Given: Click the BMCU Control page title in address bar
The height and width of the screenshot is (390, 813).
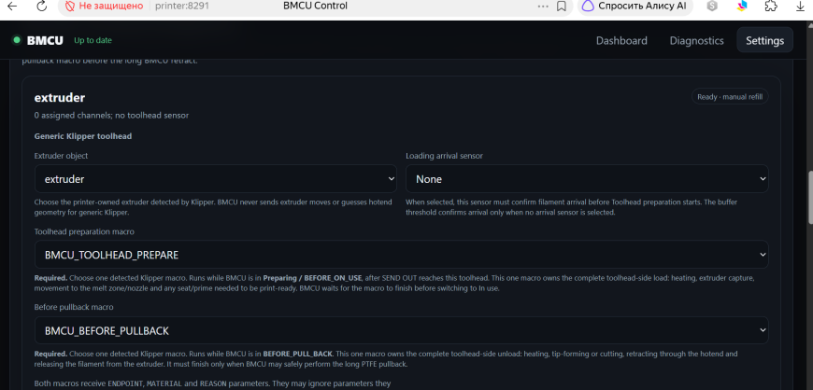Looking at the screenshot, I should pos(315,7).
